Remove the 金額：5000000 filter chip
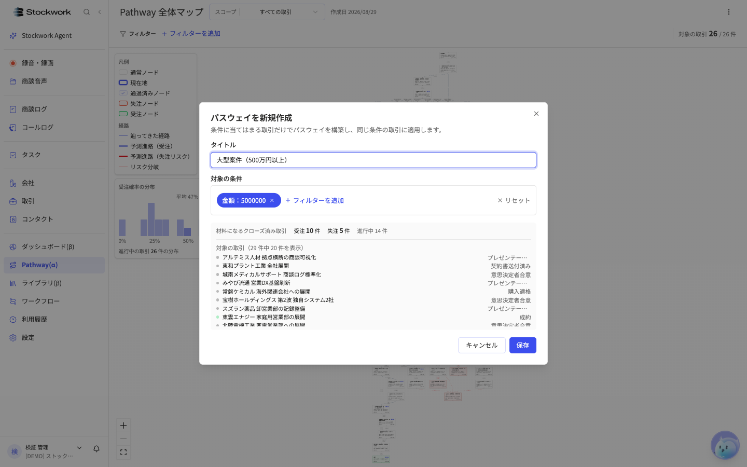This screenshot has width=747, height=467. click(x=272, y=200)
